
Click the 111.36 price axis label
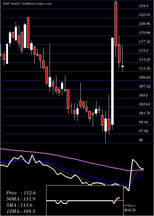pyautogui.click(x=145, y=69)
